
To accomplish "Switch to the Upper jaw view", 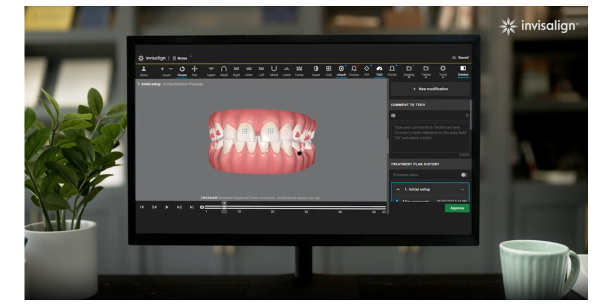I will 211,70.
